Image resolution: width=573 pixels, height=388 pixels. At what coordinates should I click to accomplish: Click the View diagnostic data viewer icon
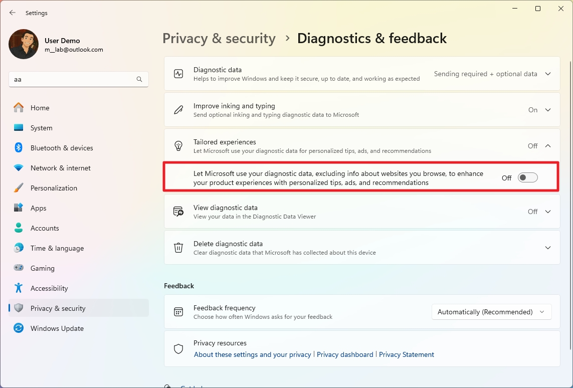tap(178, 212)
